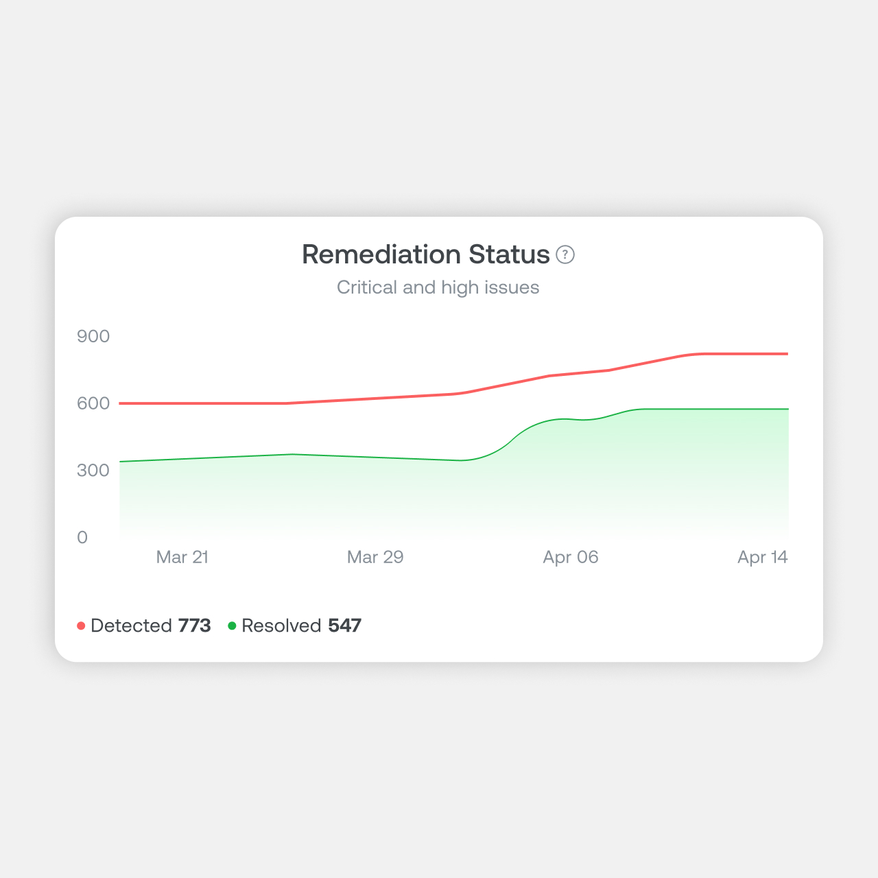Click the 600 y-axis label
878x878 pixels.
(93, 403)
